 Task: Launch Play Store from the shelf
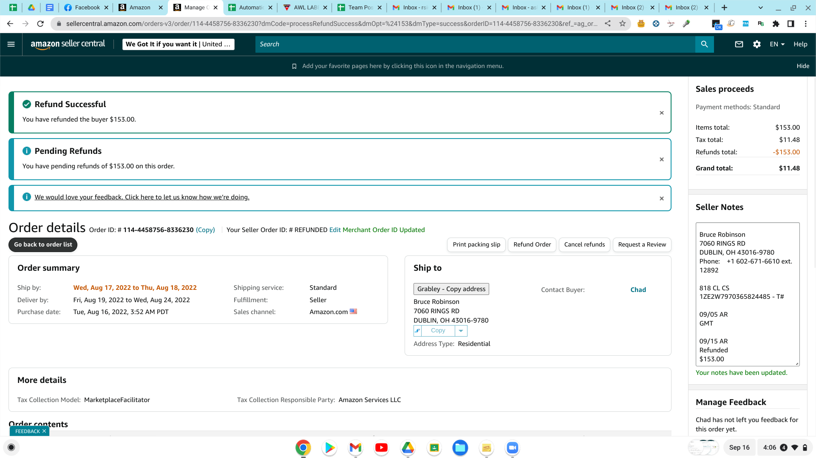(x=329, y=448)
